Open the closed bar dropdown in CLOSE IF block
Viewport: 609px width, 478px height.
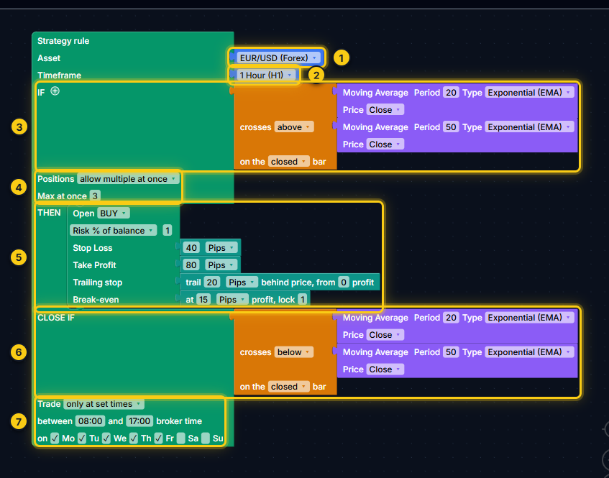click(288, 387)
